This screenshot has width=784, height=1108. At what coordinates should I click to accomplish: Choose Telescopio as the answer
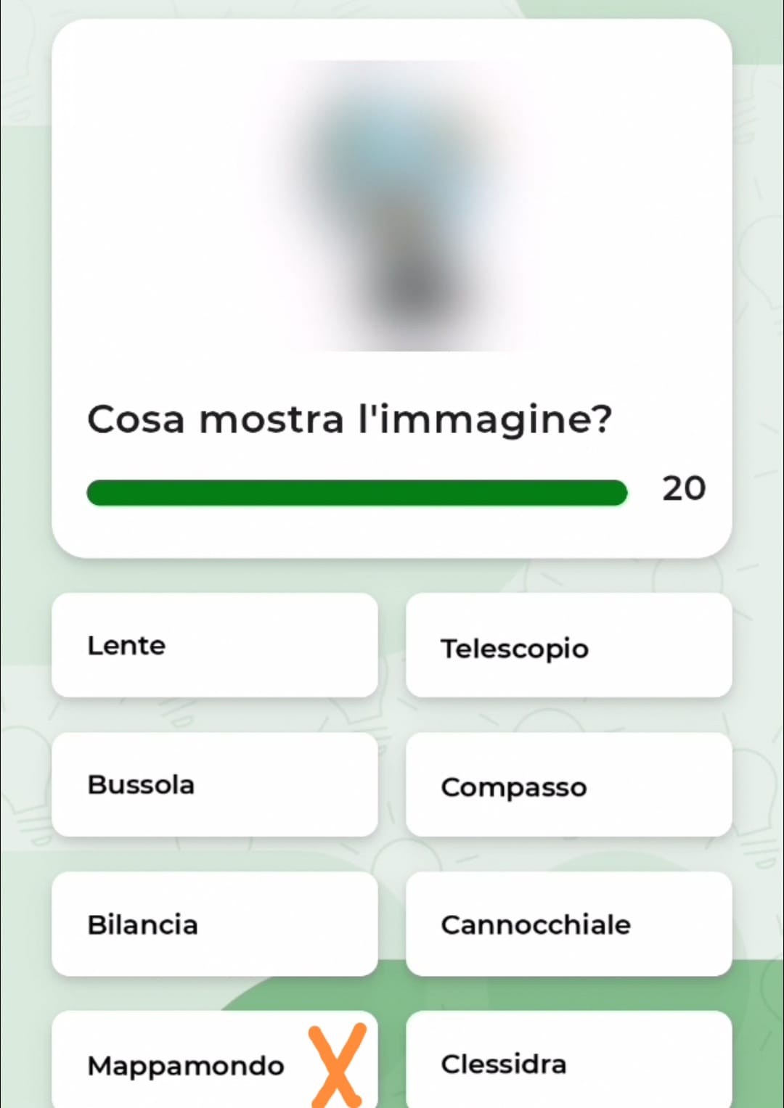[x=568, y=645]
